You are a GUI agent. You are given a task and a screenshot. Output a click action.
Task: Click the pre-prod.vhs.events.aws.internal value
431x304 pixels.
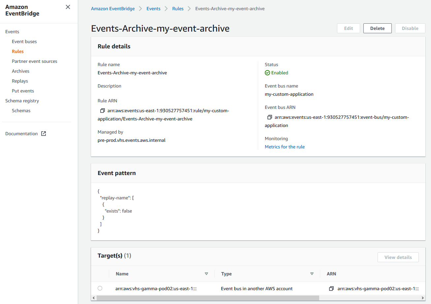[x=132, y=140]
